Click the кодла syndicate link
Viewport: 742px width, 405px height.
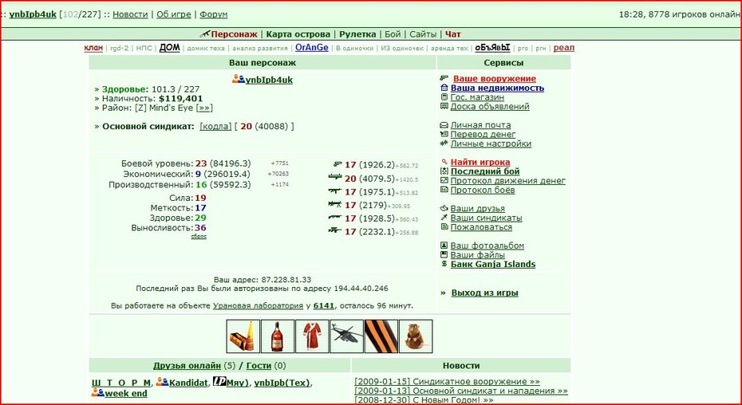(x=215, y=126)
